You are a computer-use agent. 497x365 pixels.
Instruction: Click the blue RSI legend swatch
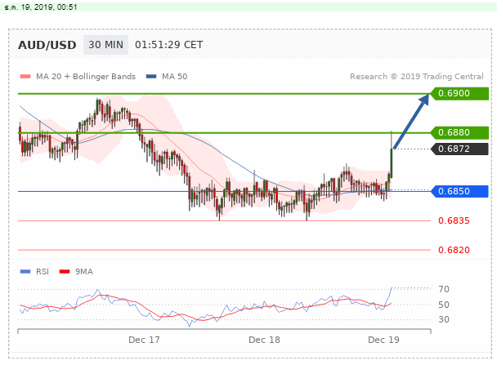pyautogui.click(x=25, y=272)
